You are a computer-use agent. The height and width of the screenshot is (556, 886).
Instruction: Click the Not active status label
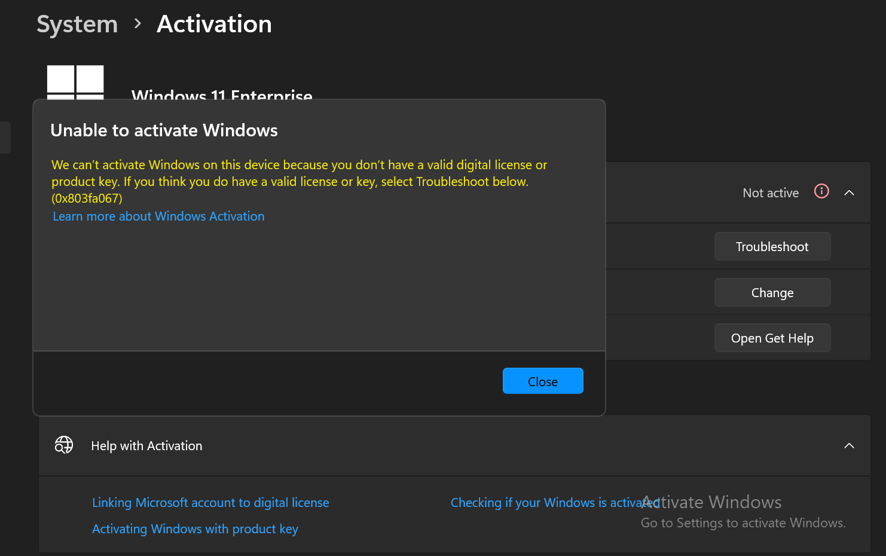tap(770, 193)
